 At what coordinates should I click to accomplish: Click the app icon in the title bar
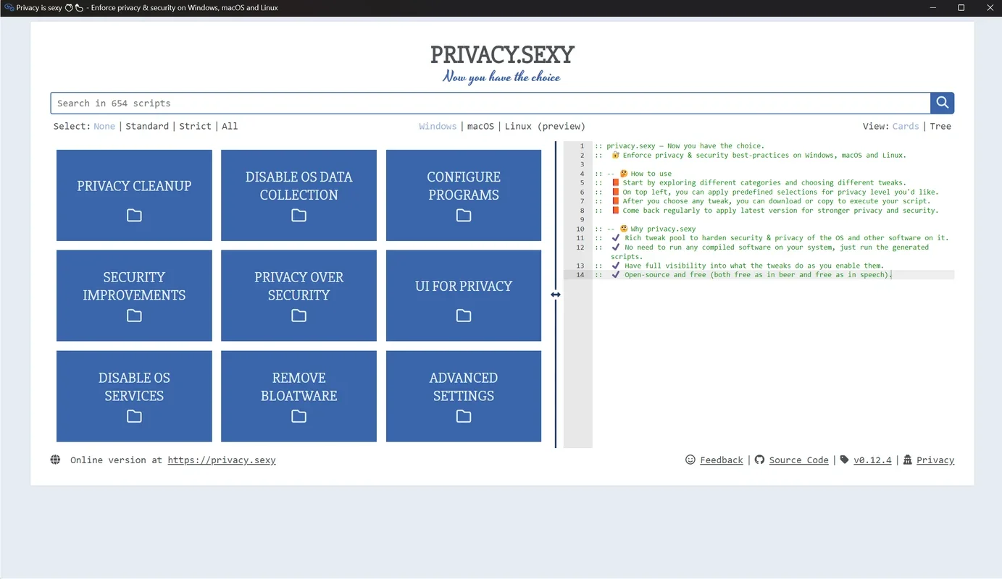(x=9, y=8)
